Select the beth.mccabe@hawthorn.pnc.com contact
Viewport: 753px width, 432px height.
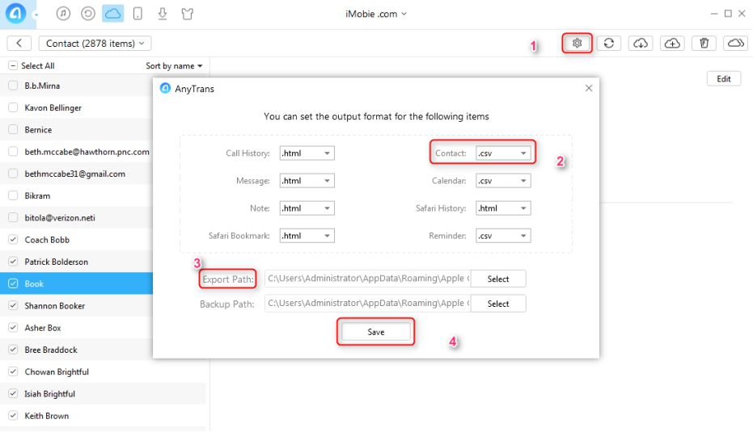pyautogui.click(x=76, y=152)
